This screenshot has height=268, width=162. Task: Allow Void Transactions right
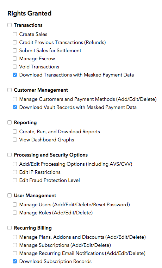(15, 67)
